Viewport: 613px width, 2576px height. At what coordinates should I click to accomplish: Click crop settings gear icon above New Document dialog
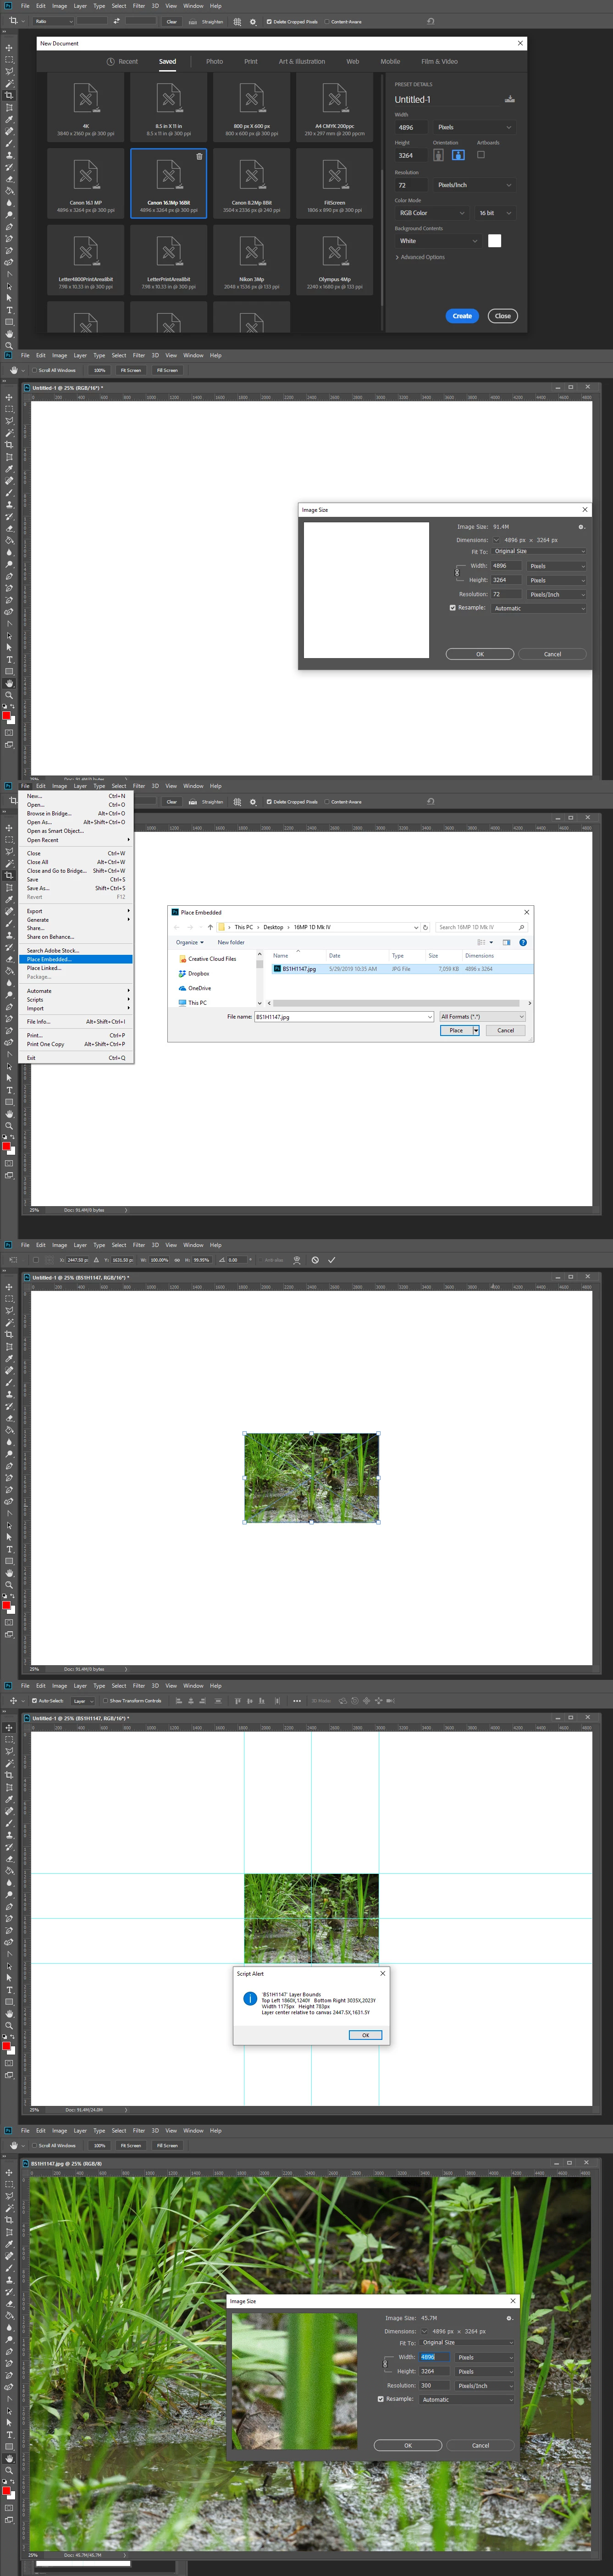pos(253,21)
